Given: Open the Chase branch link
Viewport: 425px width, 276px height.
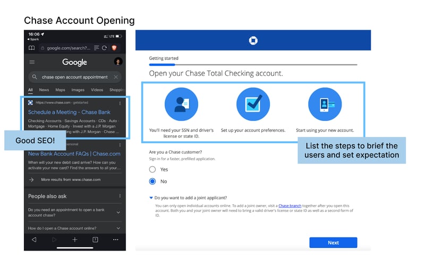Looking at the screenshot, I should click(291, 205).
